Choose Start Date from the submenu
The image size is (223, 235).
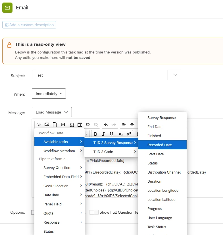coord(162,154)
